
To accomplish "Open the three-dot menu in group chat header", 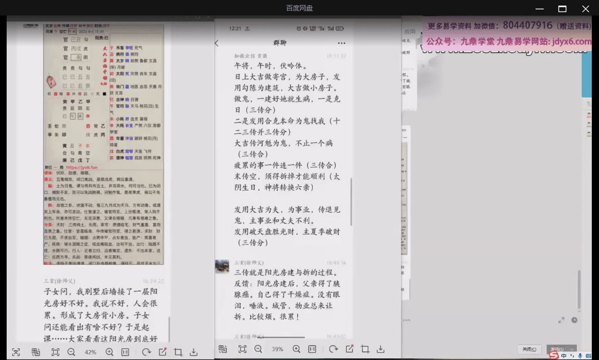I will pyautogui.click(x=342, y=43).
